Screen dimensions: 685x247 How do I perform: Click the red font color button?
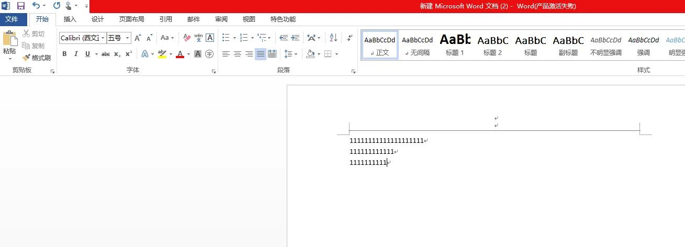coord(180,54)
